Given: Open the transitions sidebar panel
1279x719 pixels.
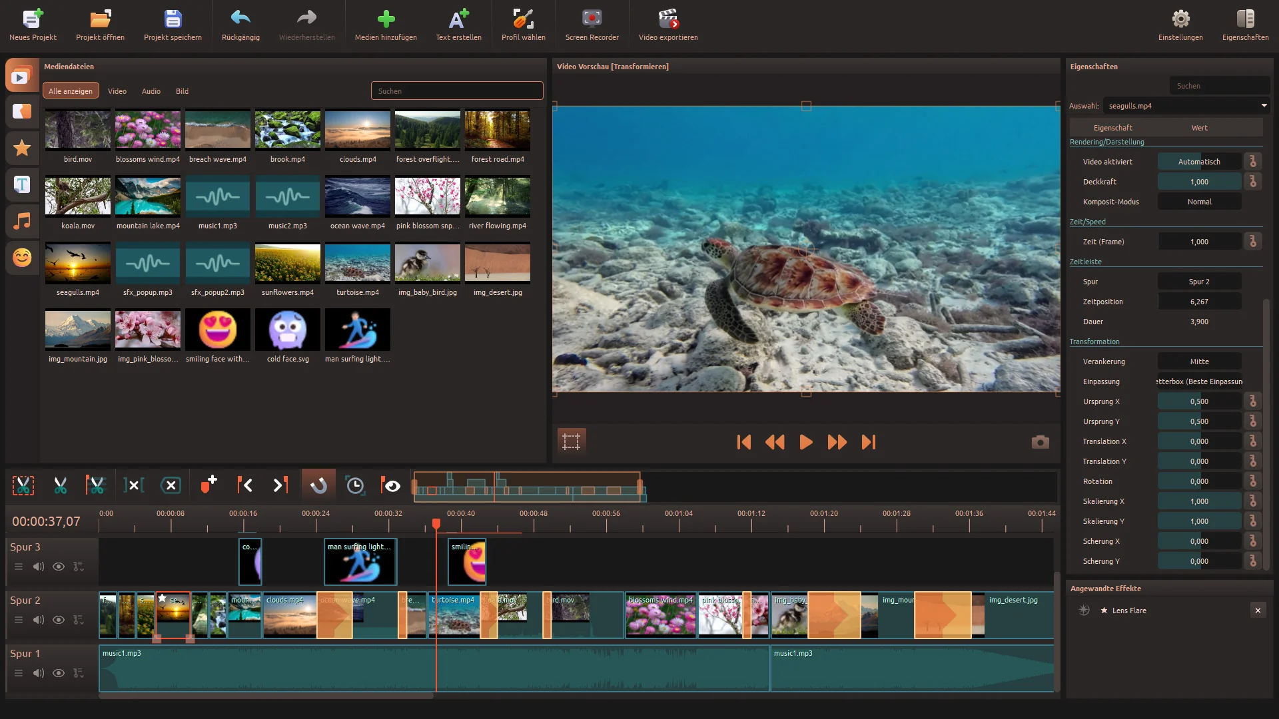Looking at the screenshot, I should click(21, 111).
